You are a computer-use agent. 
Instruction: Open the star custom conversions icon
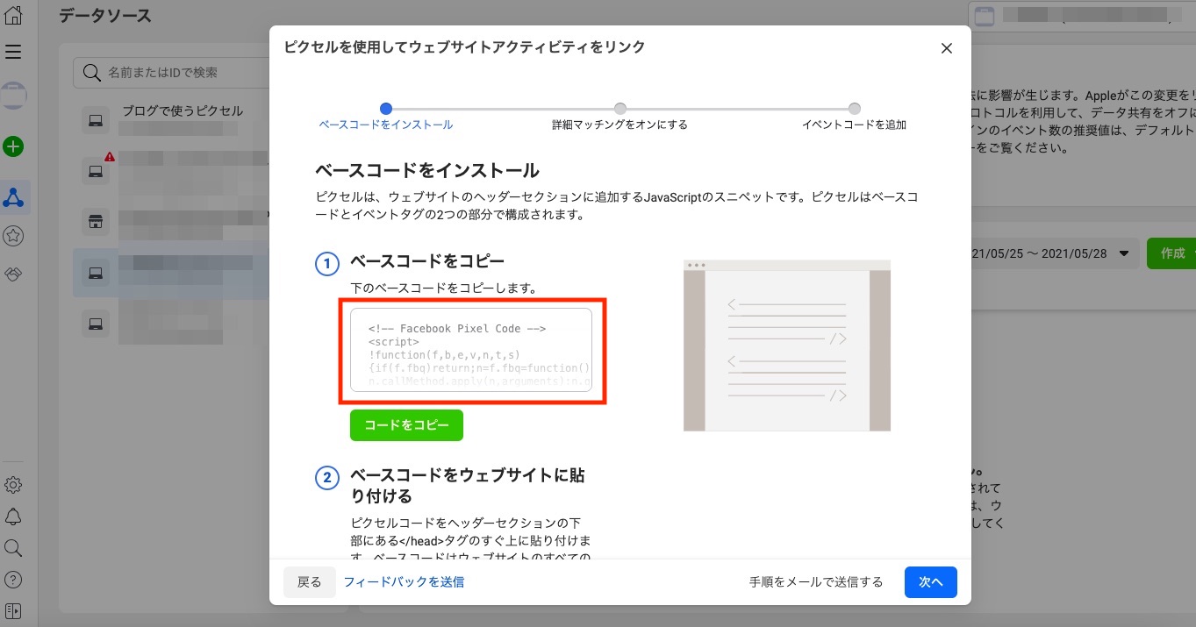pos(13,235)
